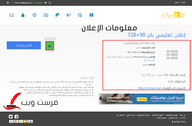Click the ad placeholder thumbnail image
This screenshot has height=126, width=192.
[x=172, y=53]
